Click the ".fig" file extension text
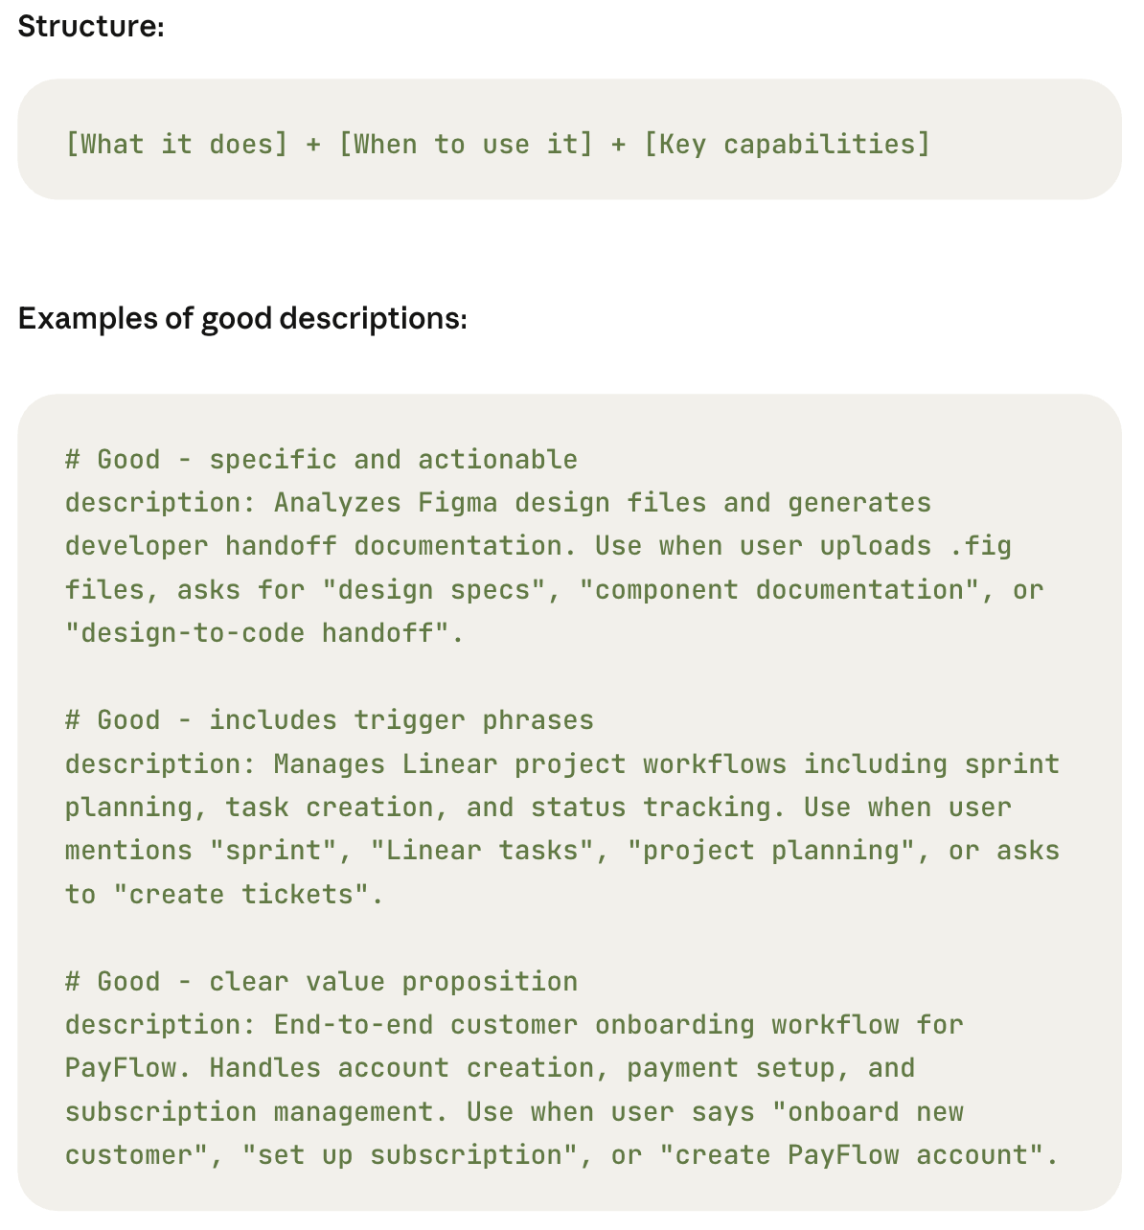Image resolution: width=1144 pixels, height=1230 pixels. pos(980,546)
